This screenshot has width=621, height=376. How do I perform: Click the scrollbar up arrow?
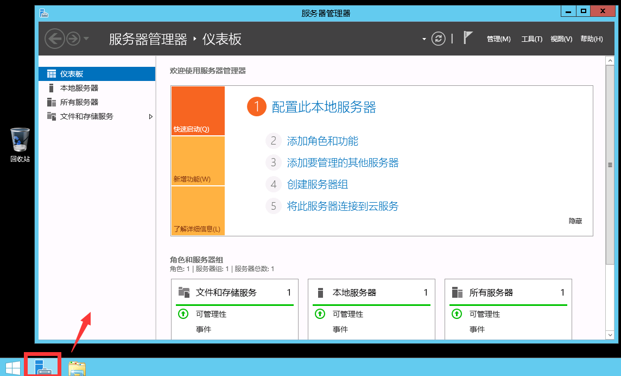click(x=610, y=61)
